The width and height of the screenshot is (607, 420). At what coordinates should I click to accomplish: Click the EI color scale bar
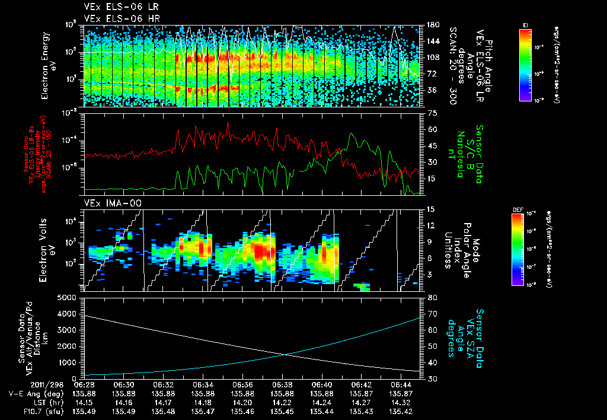[525, 65]
